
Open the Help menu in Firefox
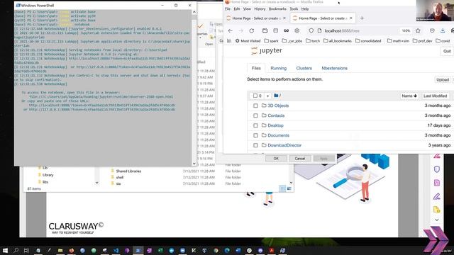click(x=305, y=9)
